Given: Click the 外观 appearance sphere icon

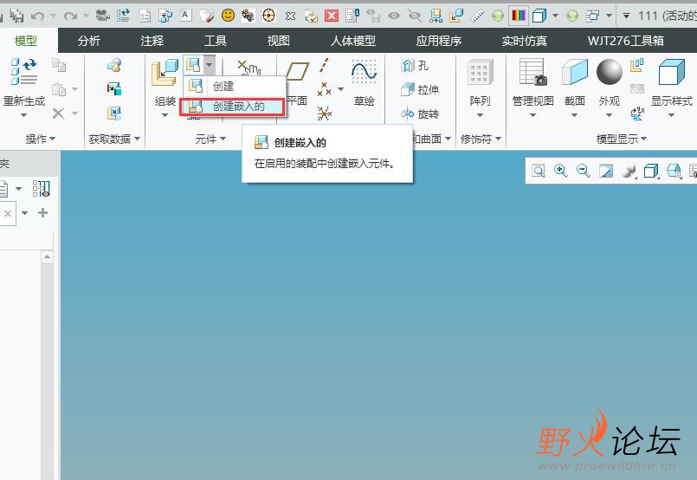Looking at the screenshot, I should (609, 72).
